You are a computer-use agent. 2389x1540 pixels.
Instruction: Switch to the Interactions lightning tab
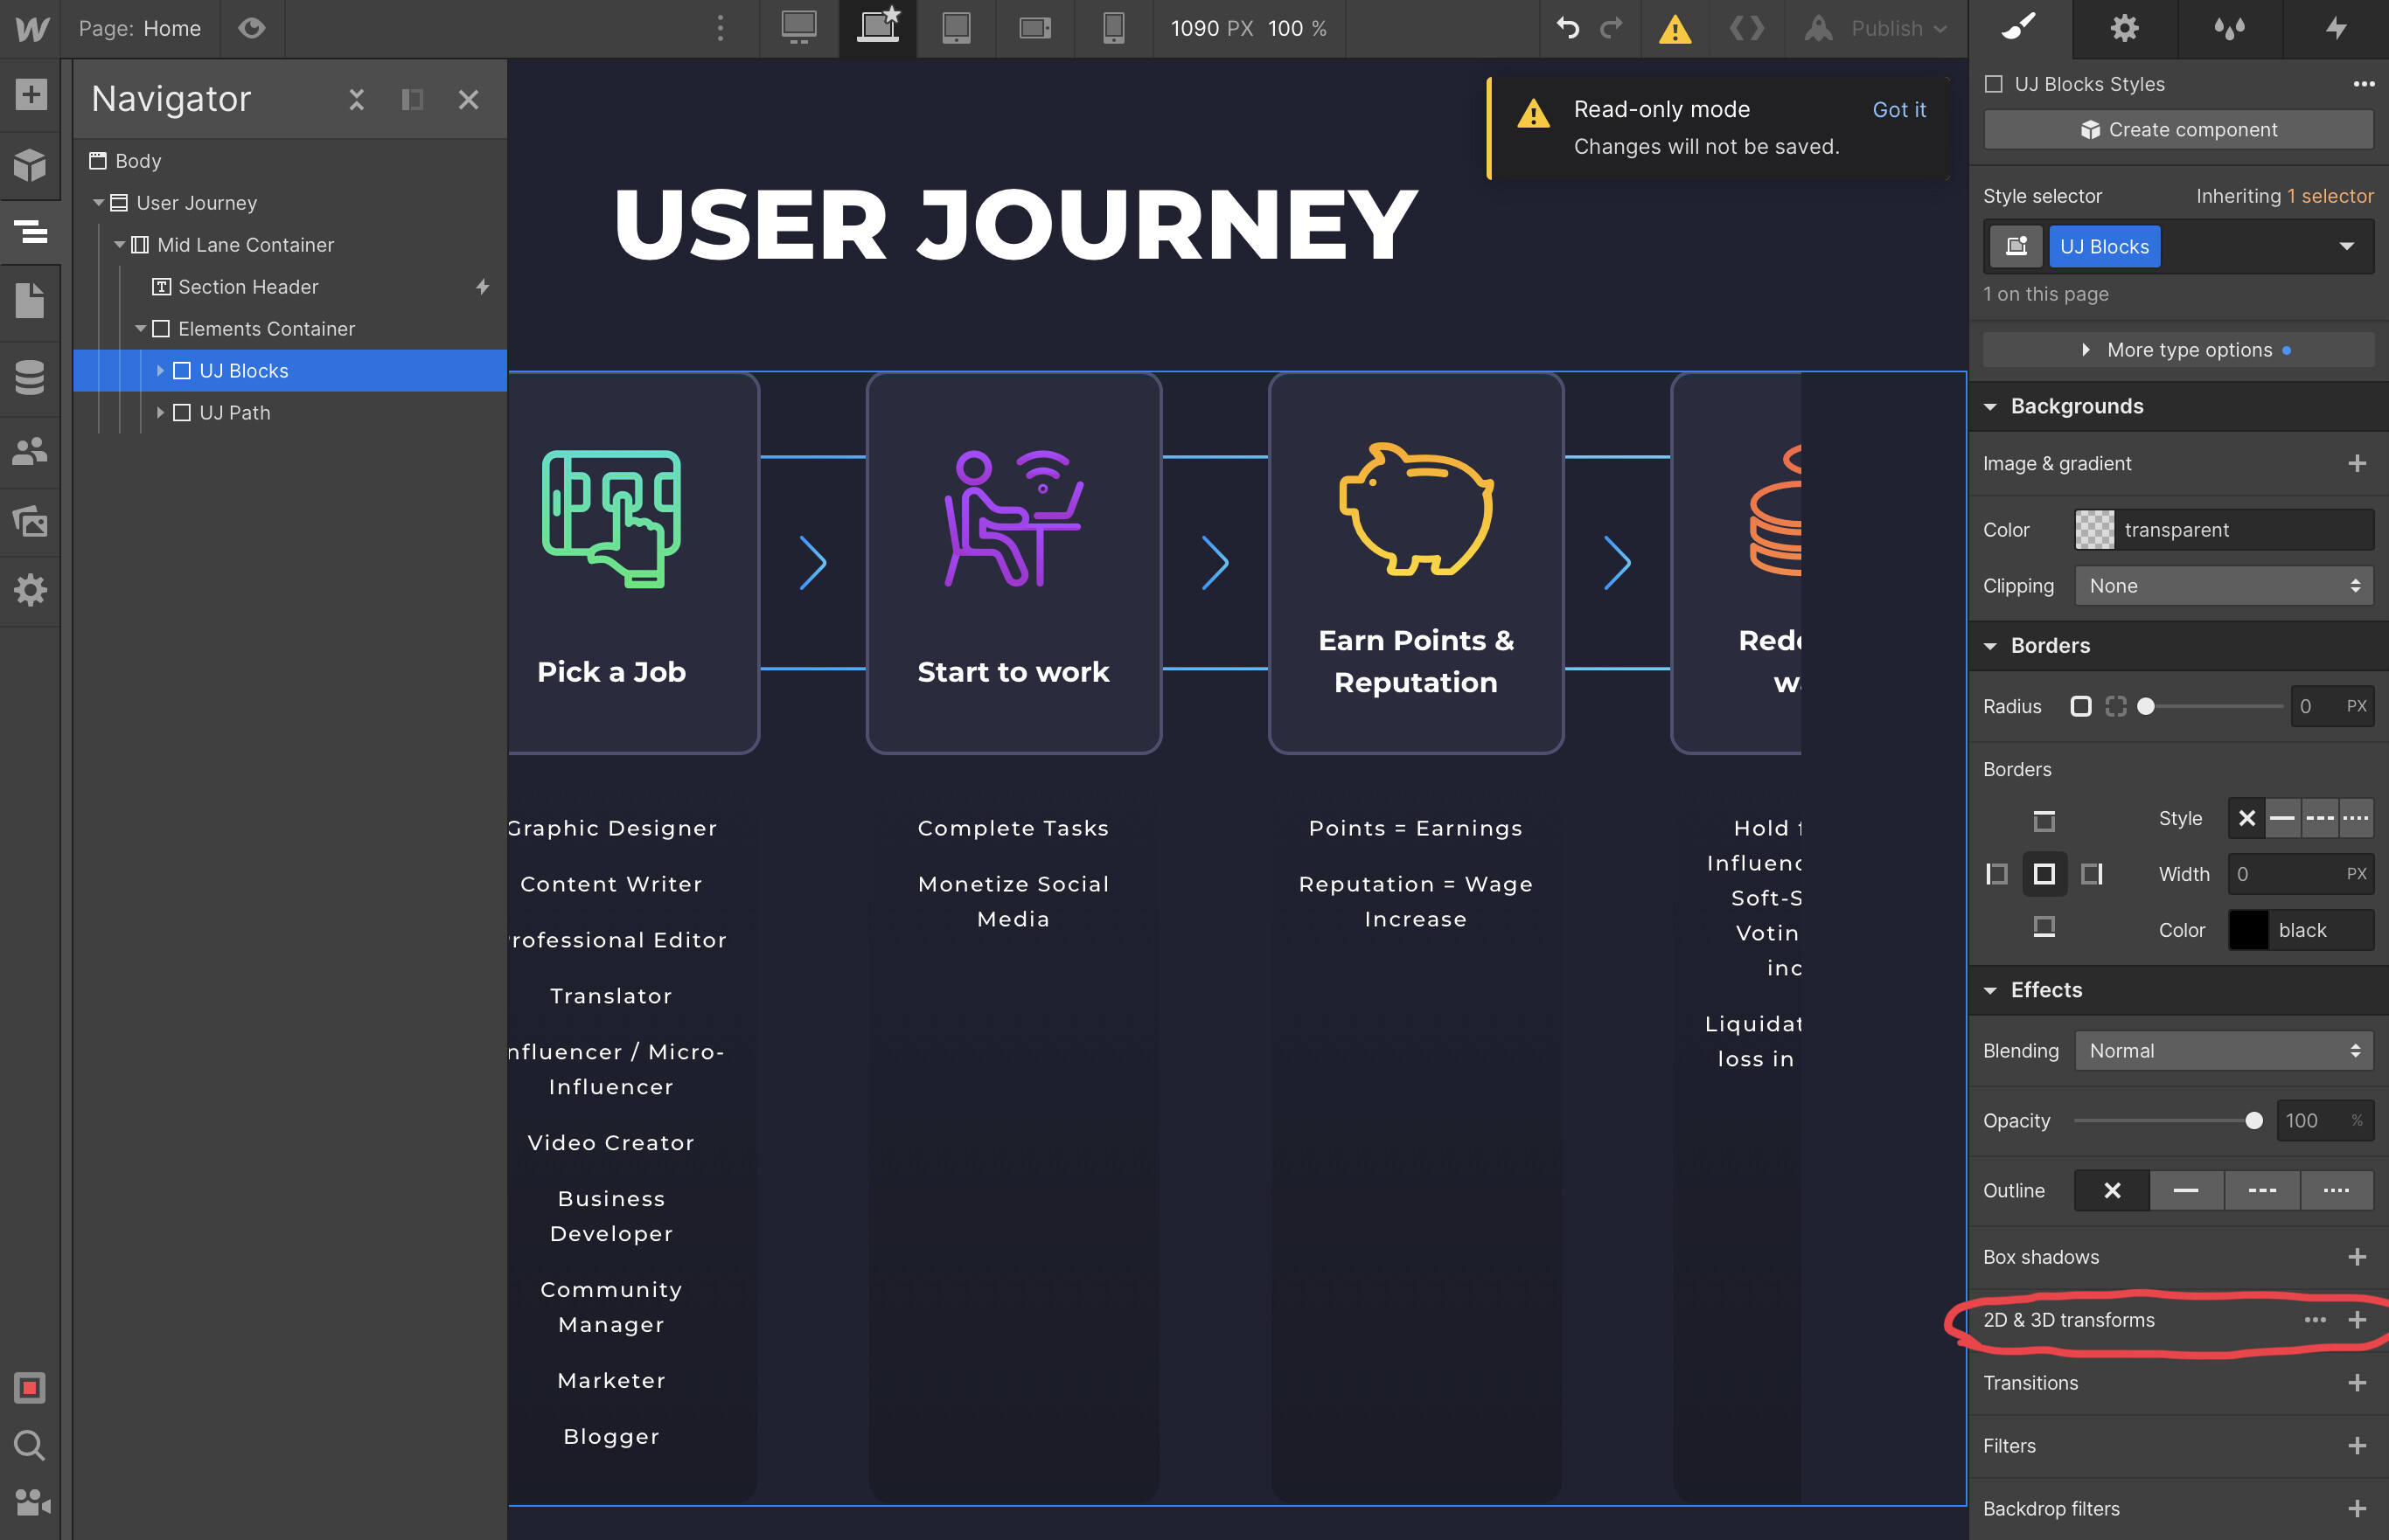(x=2336, y=28)
